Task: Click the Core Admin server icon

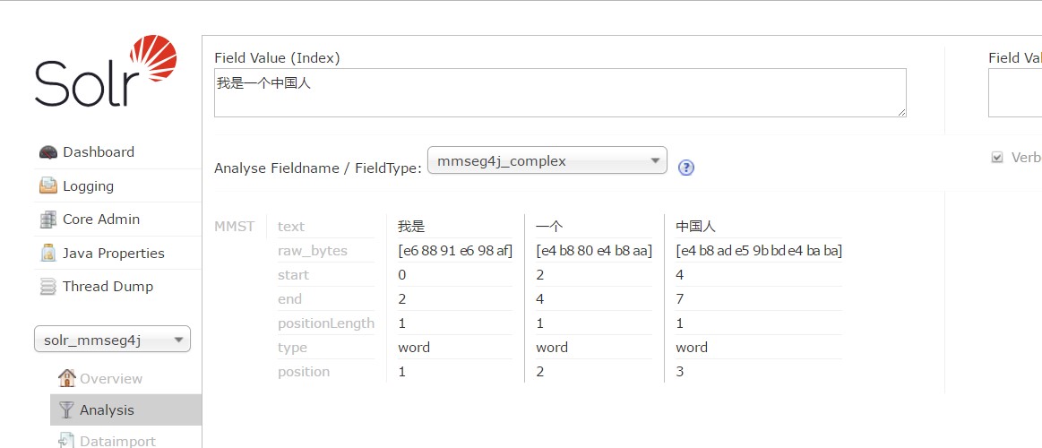Action: click(x=47, y=220)
